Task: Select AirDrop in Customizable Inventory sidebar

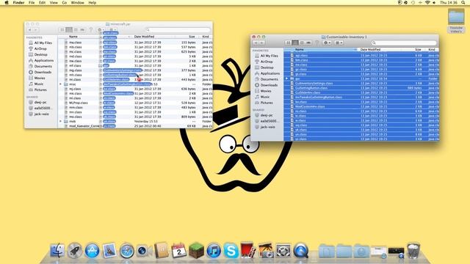Action: pos(266,62)
